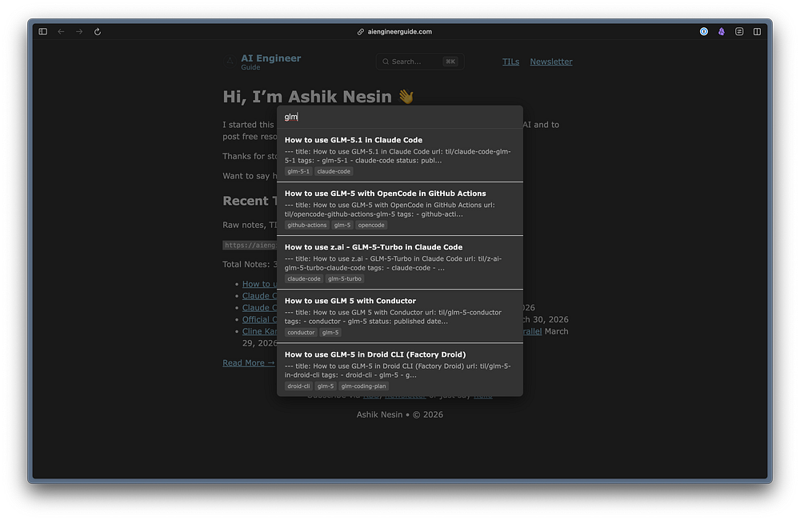The height and width of the screenshot is (520, 800).
Task: Click the link icon beside aiengineerguide.com
Action: coord(361,32)
